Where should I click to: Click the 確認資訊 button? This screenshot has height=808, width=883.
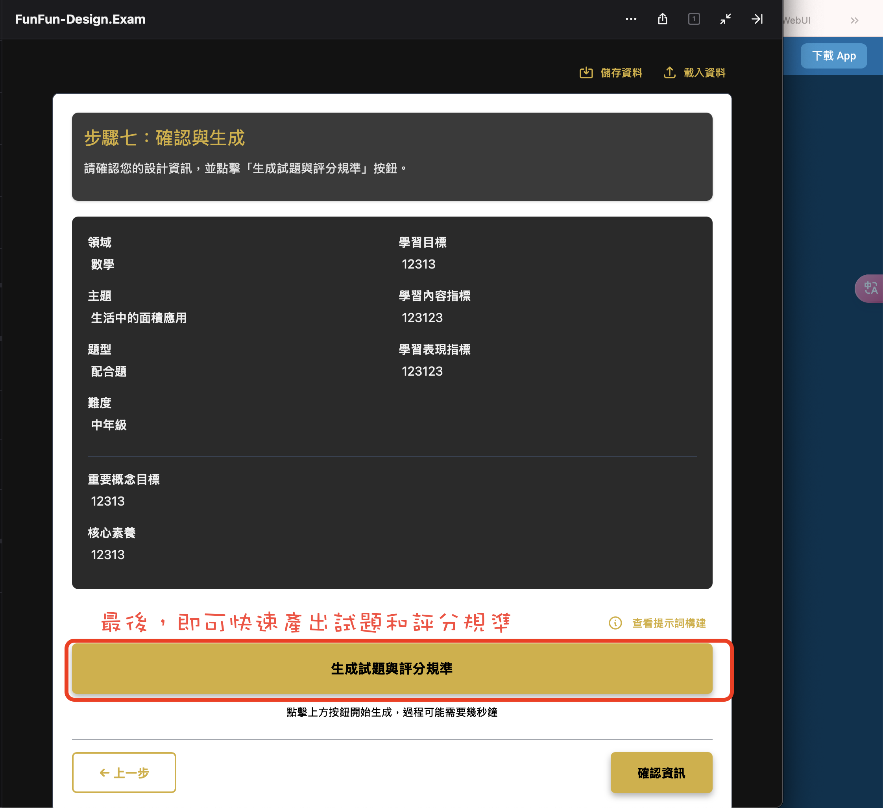(661, 772)
